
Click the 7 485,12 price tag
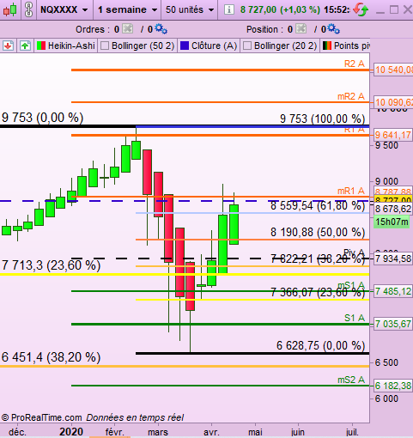392,291
